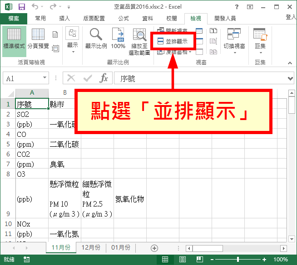Open Excel help via the question mark

click(237, 7)
